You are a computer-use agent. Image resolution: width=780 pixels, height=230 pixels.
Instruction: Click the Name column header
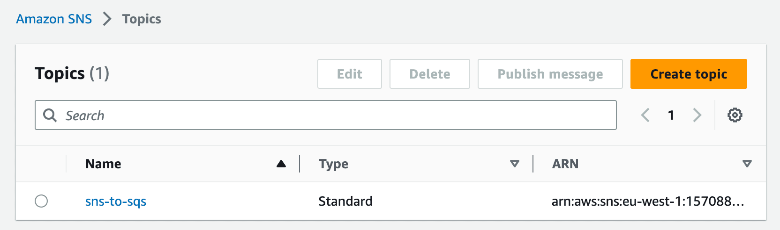(x=104, y=164)
